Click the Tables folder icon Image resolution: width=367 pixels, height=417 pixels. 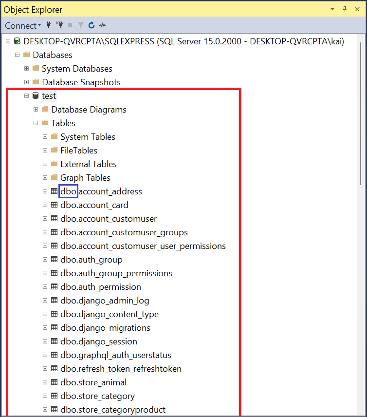coord(45,123)
